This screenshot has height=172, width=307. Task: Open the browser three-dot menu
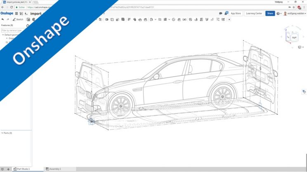(304, 7)
